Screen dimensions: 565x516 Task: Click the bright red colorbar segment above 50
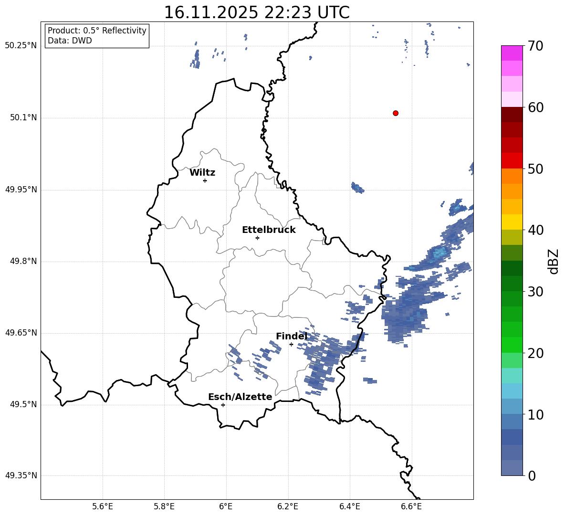pos(512,161)
